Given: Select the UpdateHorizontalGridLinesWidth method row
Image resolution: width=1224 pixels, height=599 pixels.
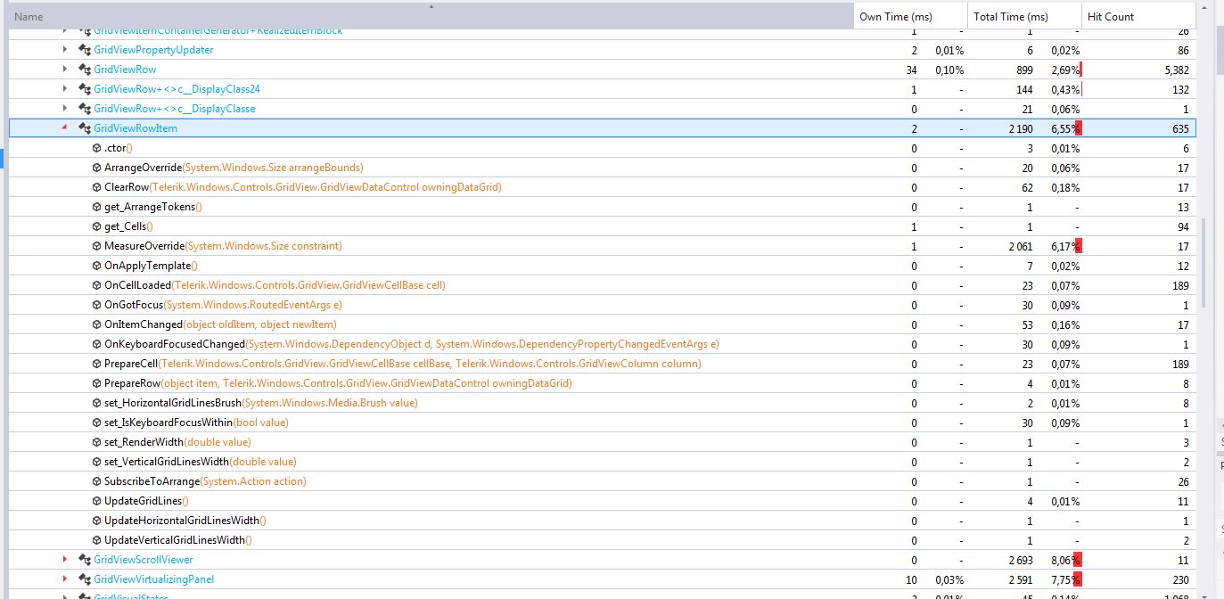Looking at the screenshot, I should pos(602,521).
